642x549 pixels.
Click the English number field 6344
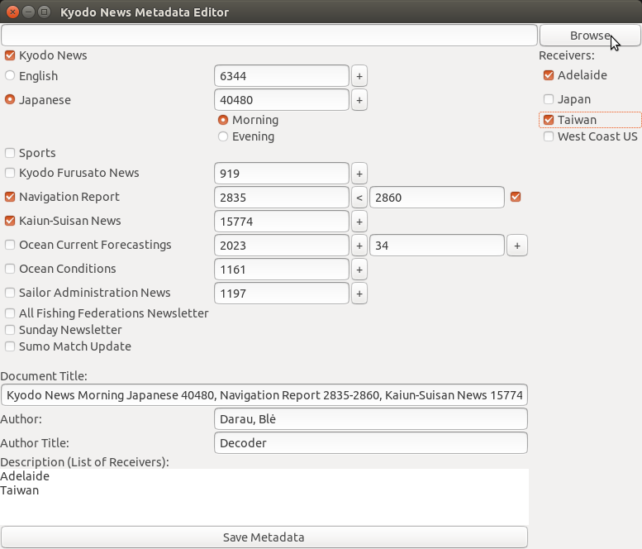coord(282,76)
